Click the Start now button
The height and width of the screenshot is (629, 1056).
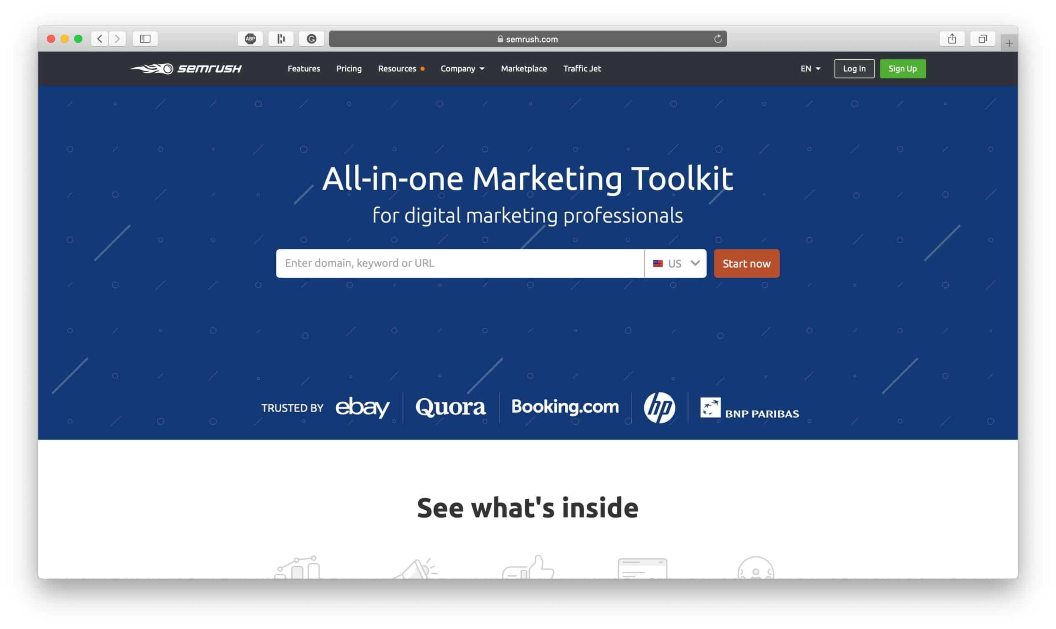click(x=745, y=263)
